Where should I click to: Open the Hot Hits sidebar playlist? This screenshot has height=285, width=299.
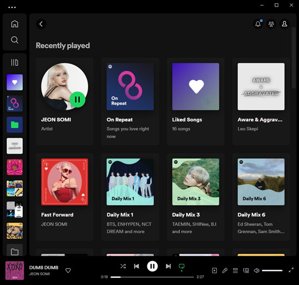pos(15,231)
